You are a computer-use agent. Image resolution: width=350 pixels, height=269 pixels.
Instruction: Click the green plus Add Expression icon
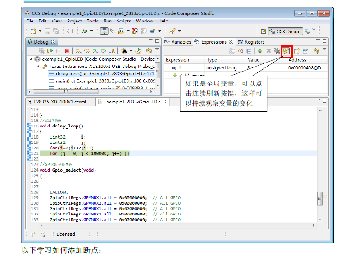tap(260, 51)
